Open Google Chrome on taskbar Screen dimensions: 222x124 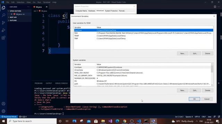pyautogui.click(x=125, y=121)
